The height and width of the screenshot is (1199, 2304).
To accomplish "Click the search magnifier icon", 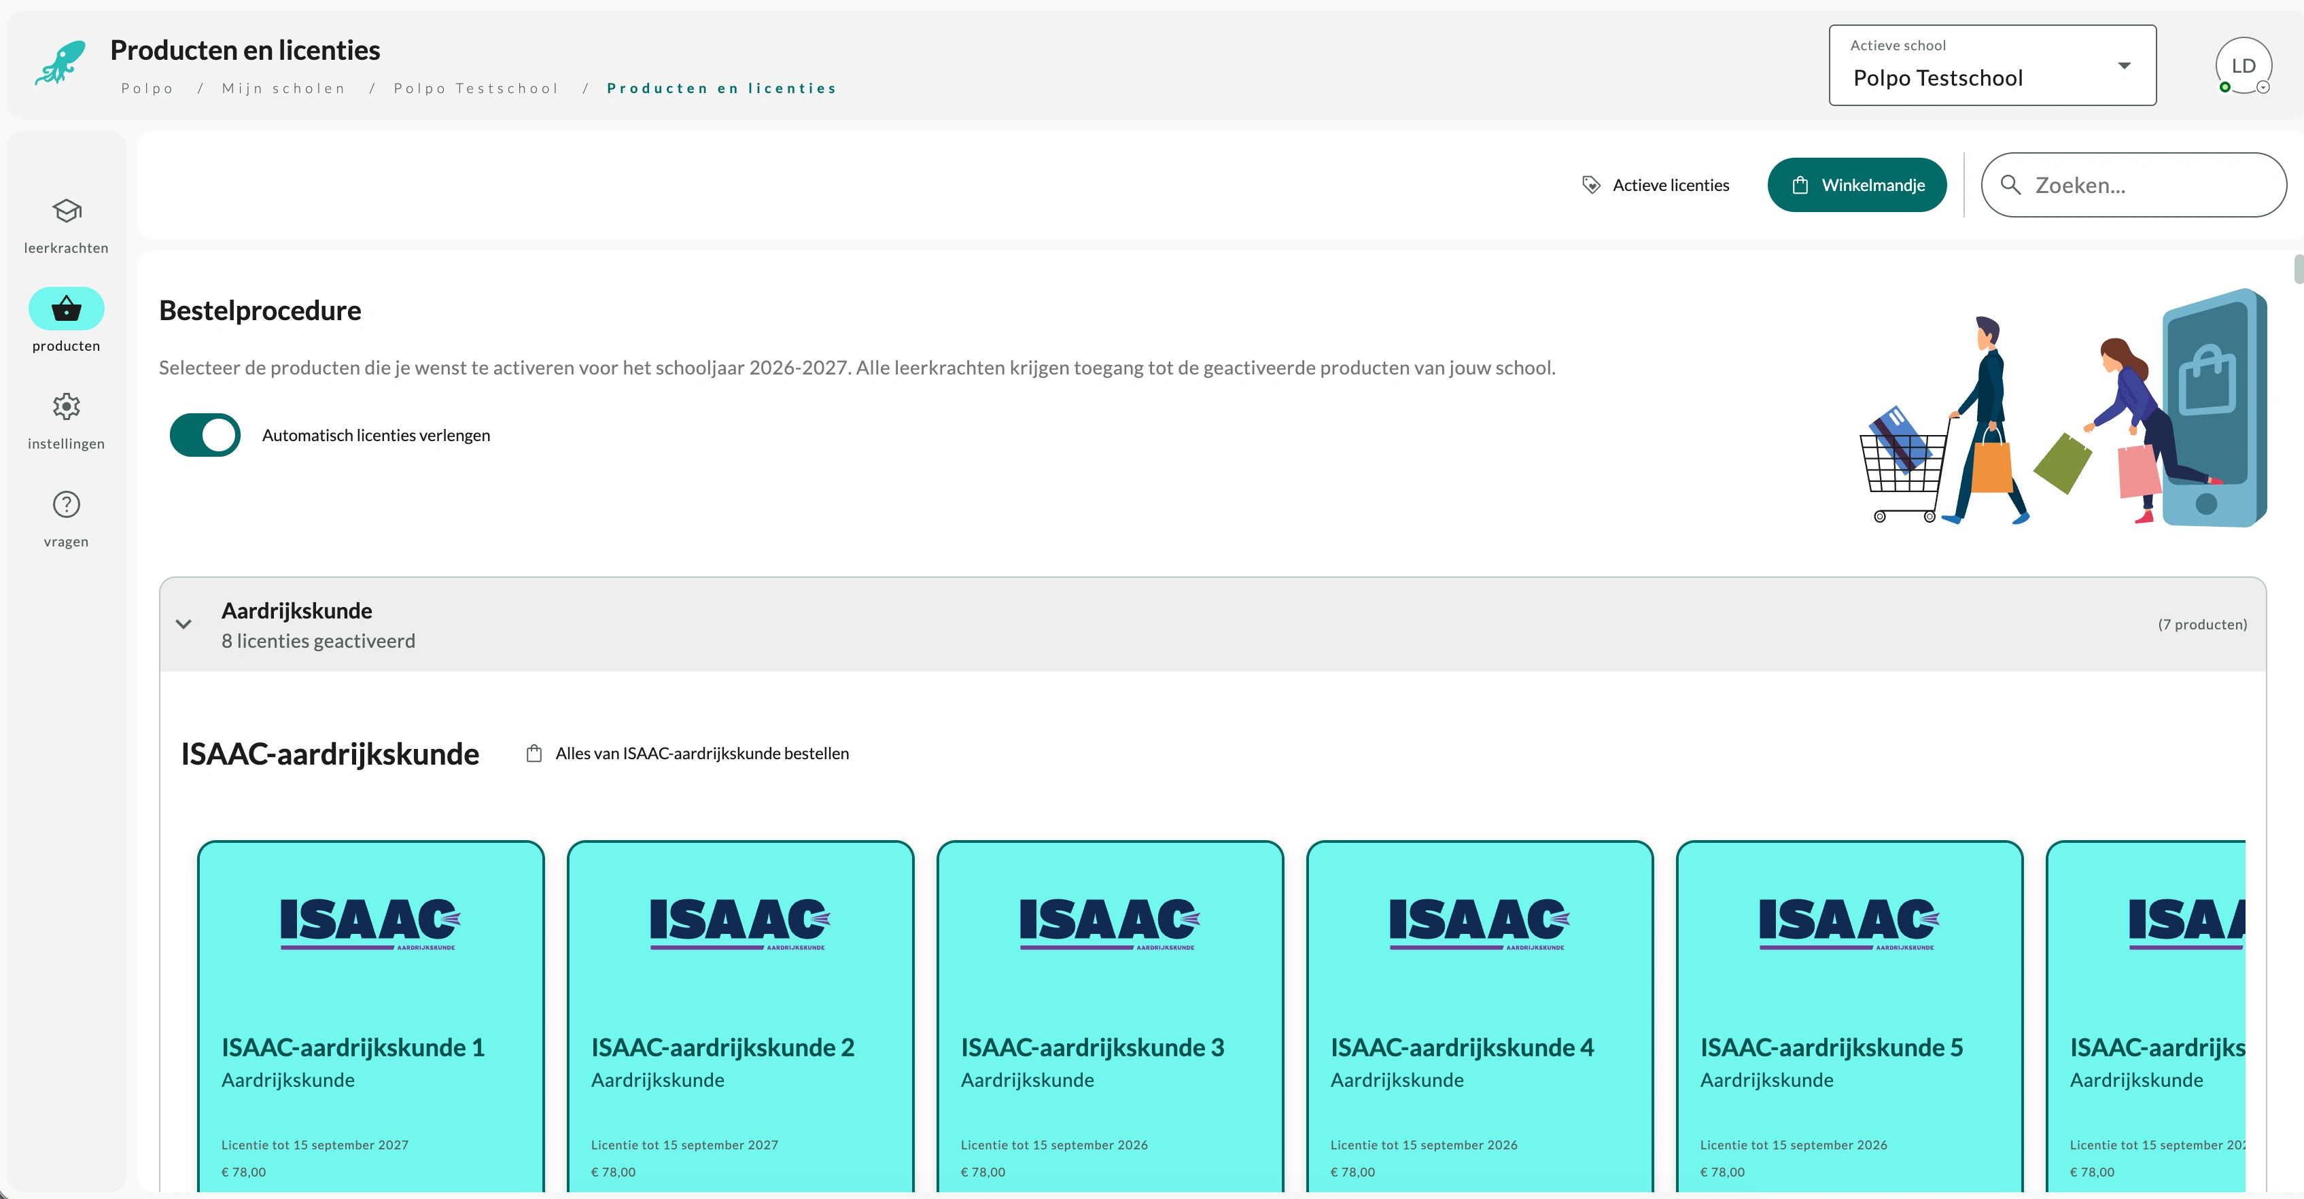I will tap(2010, 184).
